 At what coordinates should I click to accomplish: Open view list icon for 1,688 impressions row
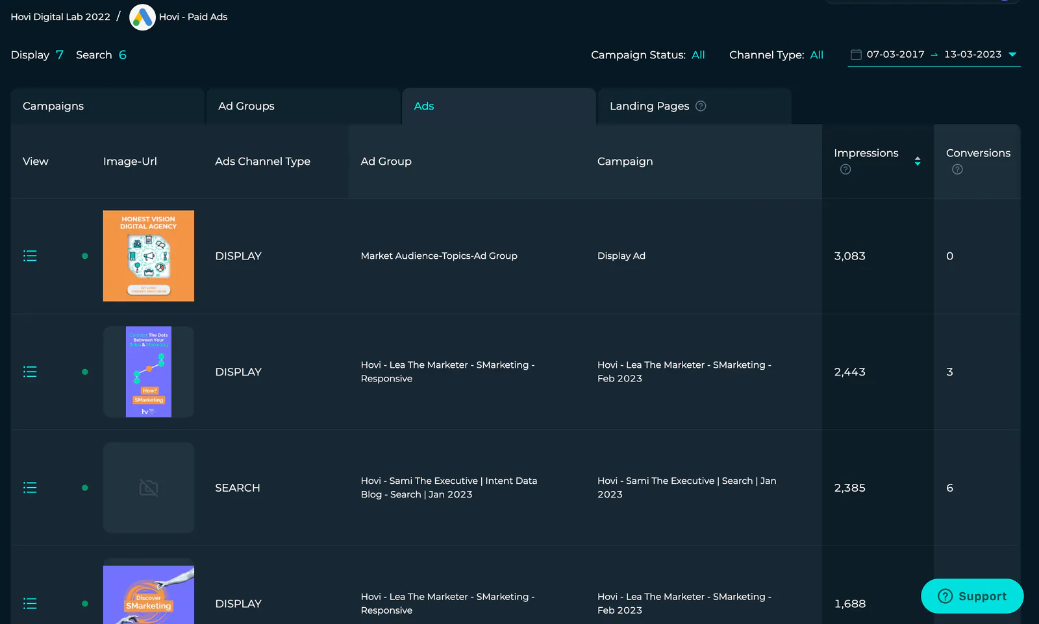point(30,604)
